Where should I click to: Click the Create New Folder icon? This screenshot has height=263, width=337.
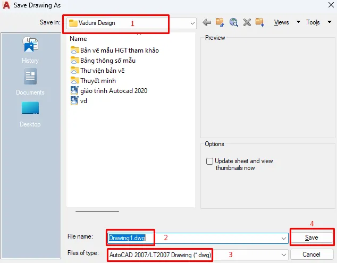click(x=260, y=22)
